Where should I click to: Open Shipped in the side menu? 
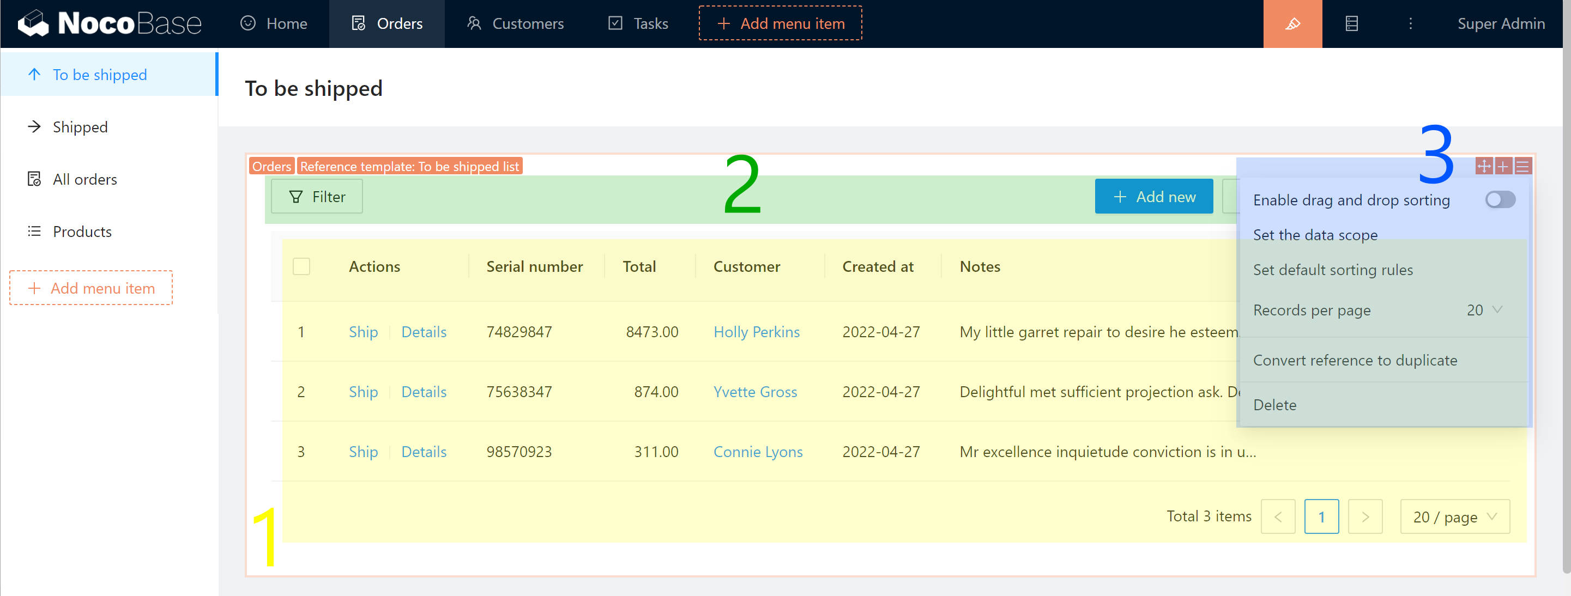point(80,127)
